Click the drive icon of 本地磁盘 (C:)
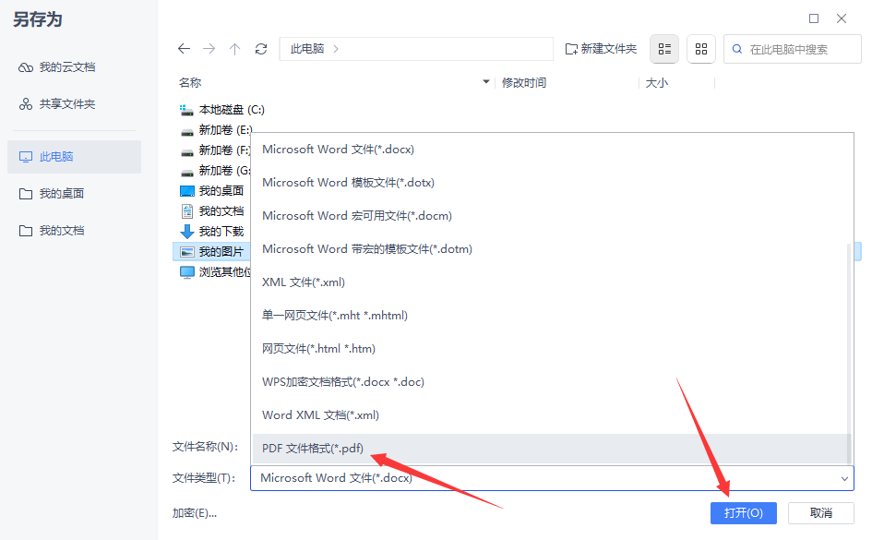Image resolution: width=872 pixels, height=540 pixels. pos(186,110)
